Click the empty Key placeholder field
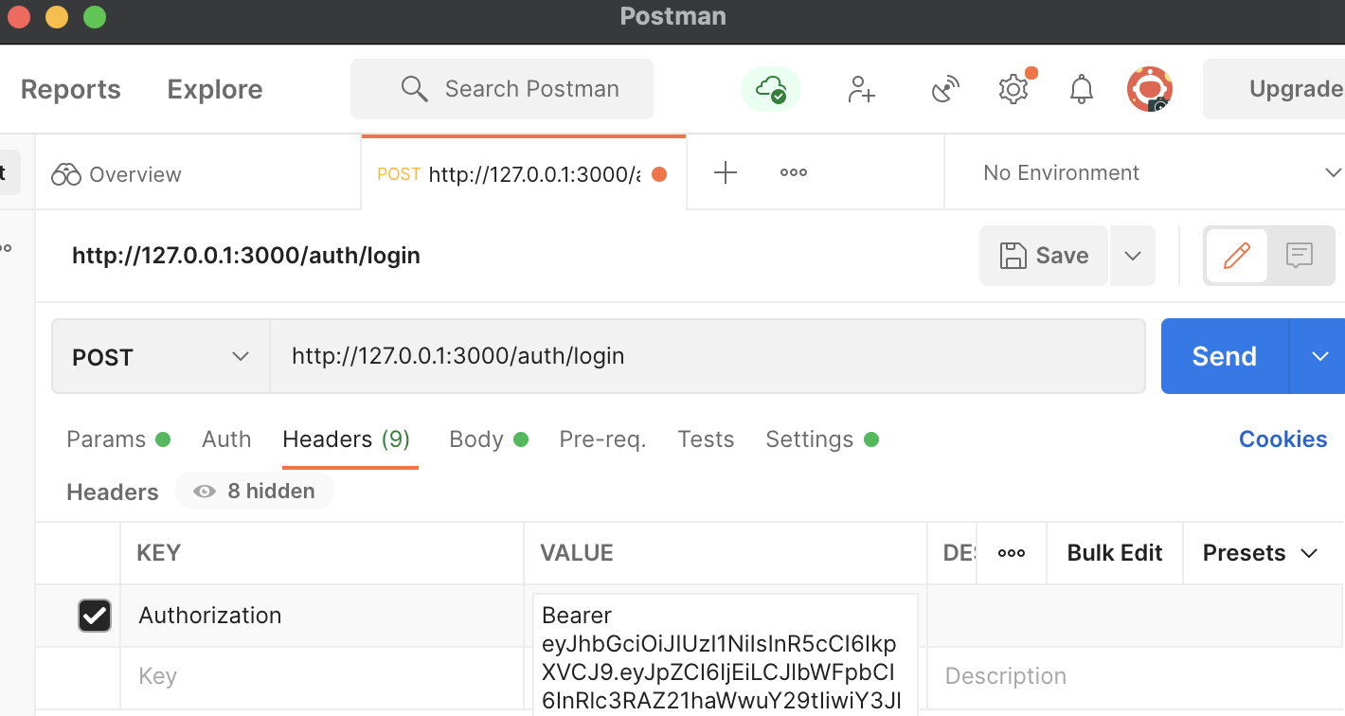Screen dimensions: 1345x716 322,676
